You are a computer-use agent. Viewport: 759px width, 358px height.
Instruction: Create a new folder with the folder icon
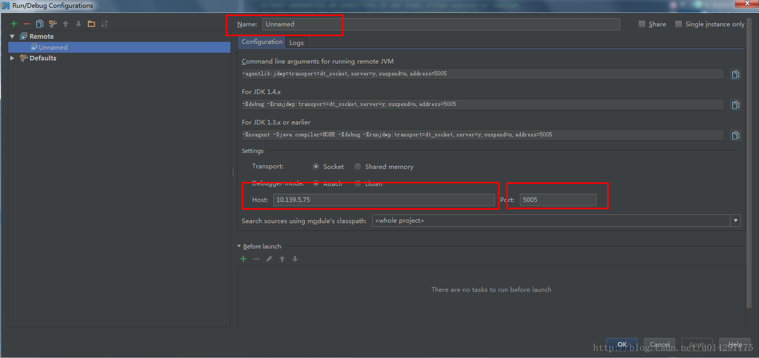pos(91,24)
